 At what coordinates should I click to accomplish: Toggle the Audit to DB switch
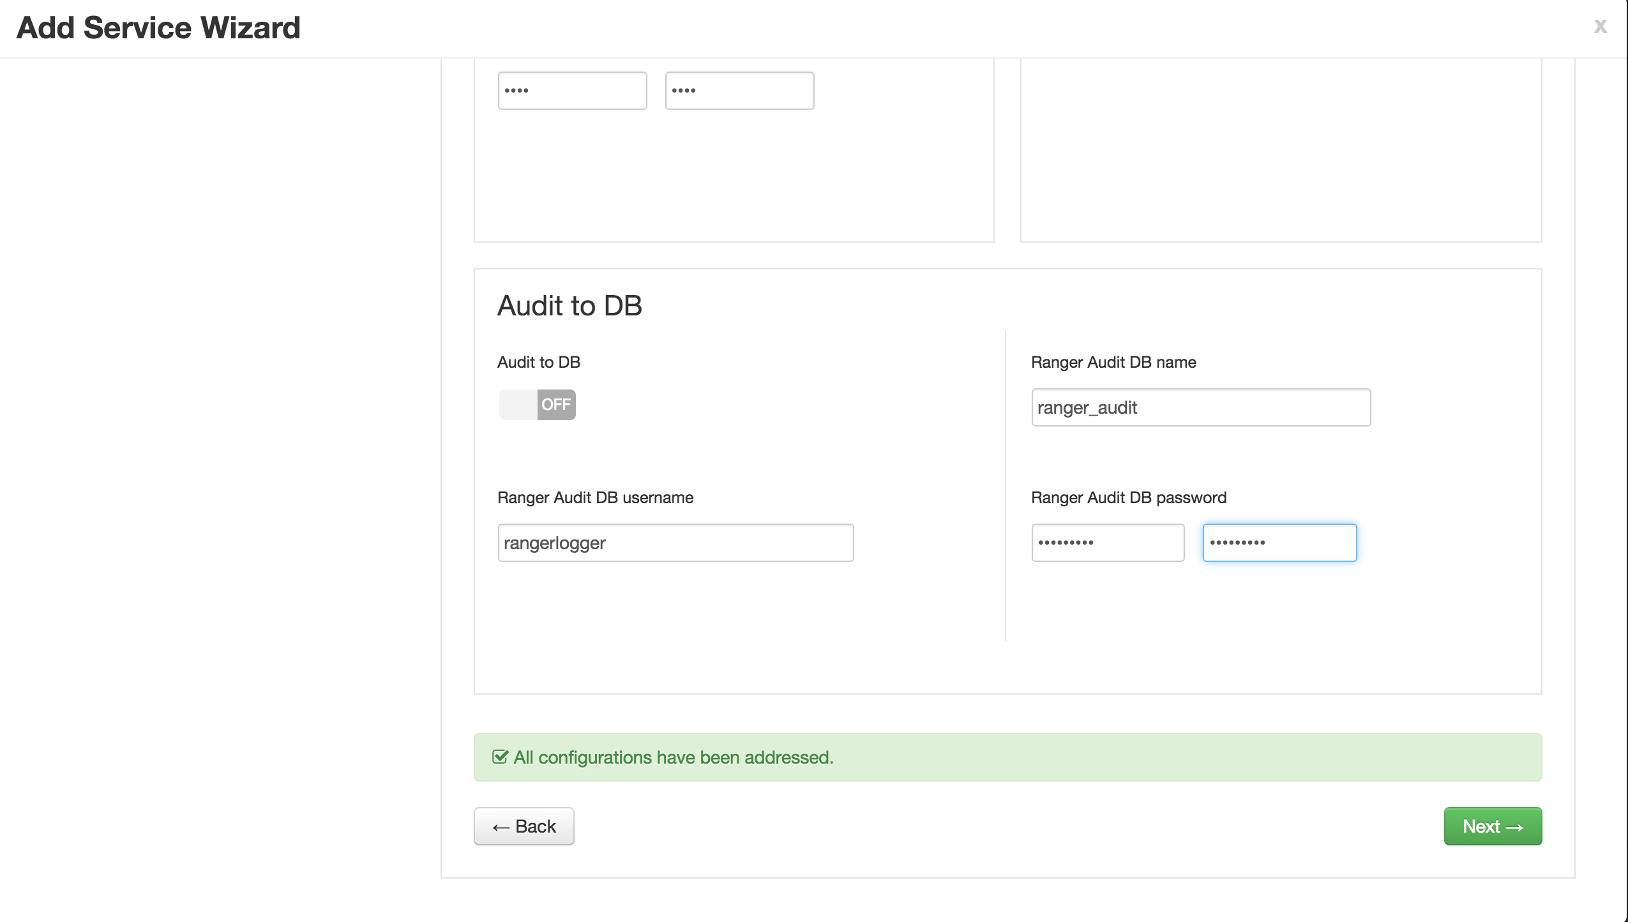[537, 405]
